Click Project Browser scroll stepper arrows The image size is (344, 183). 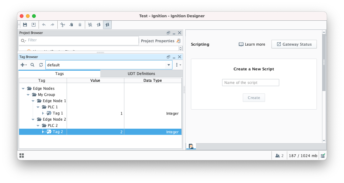click(180, 48)
